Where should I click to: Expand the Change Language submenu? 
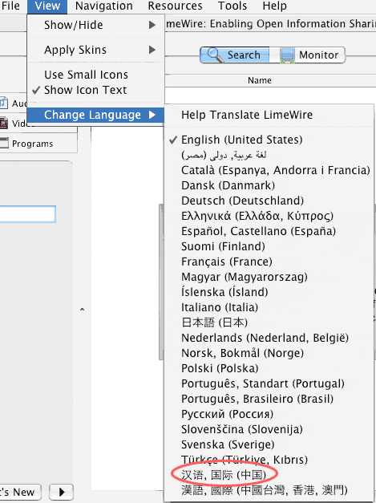point(96,115)
